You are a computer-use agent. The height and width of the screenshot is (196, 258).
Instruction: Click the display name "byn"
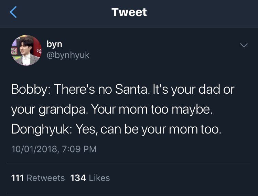click(54, 44)
